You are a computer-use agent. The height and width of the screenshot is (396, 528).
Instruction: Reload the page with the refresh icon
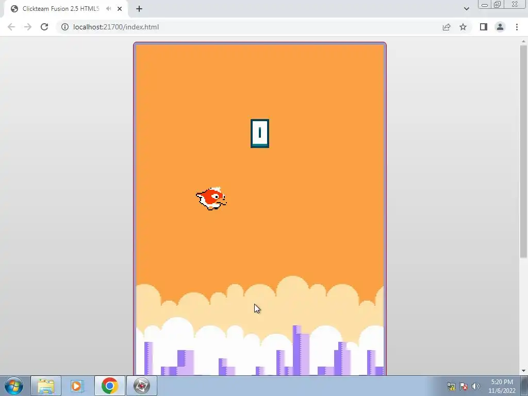44,27
